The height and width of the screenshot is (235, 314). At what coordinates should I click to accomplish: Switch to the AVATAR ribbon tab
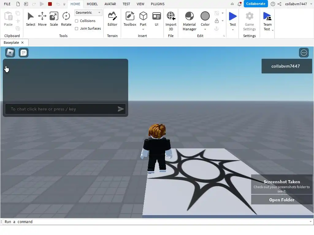pos(110,4)
